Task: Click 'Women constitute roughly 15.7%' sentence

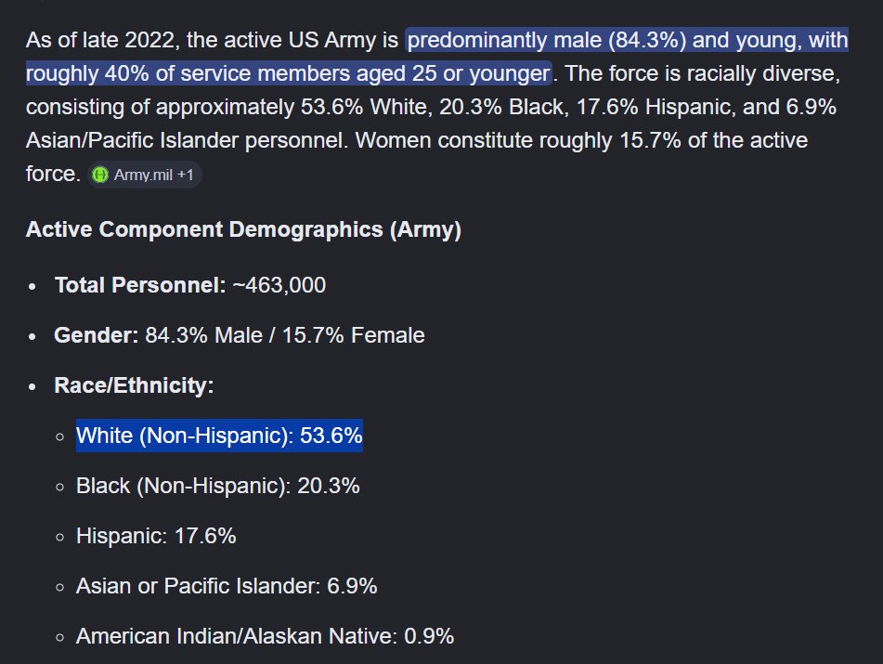Action: pos(517,140)
